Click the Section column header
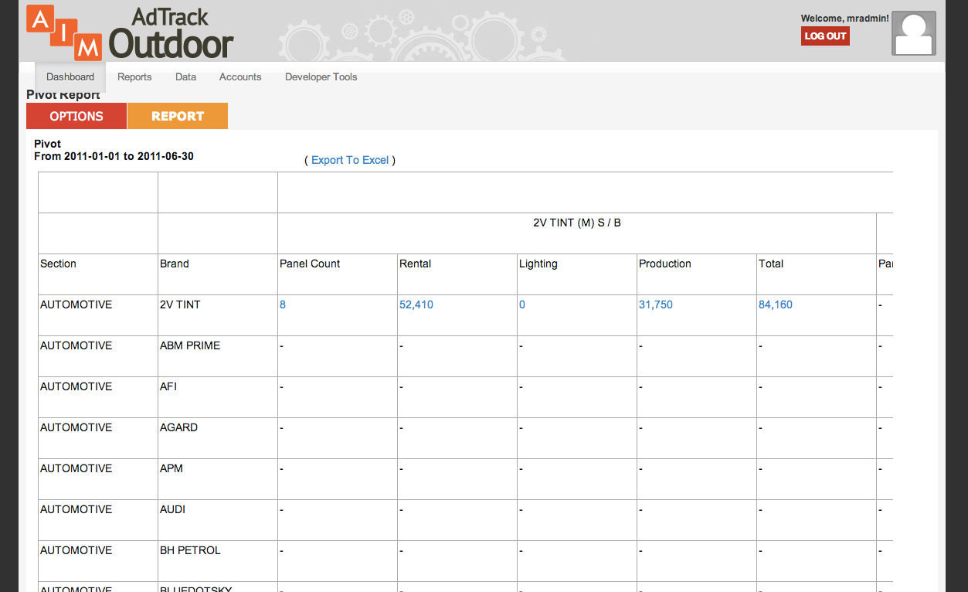968x592 pixels. (x=59, y=264)
